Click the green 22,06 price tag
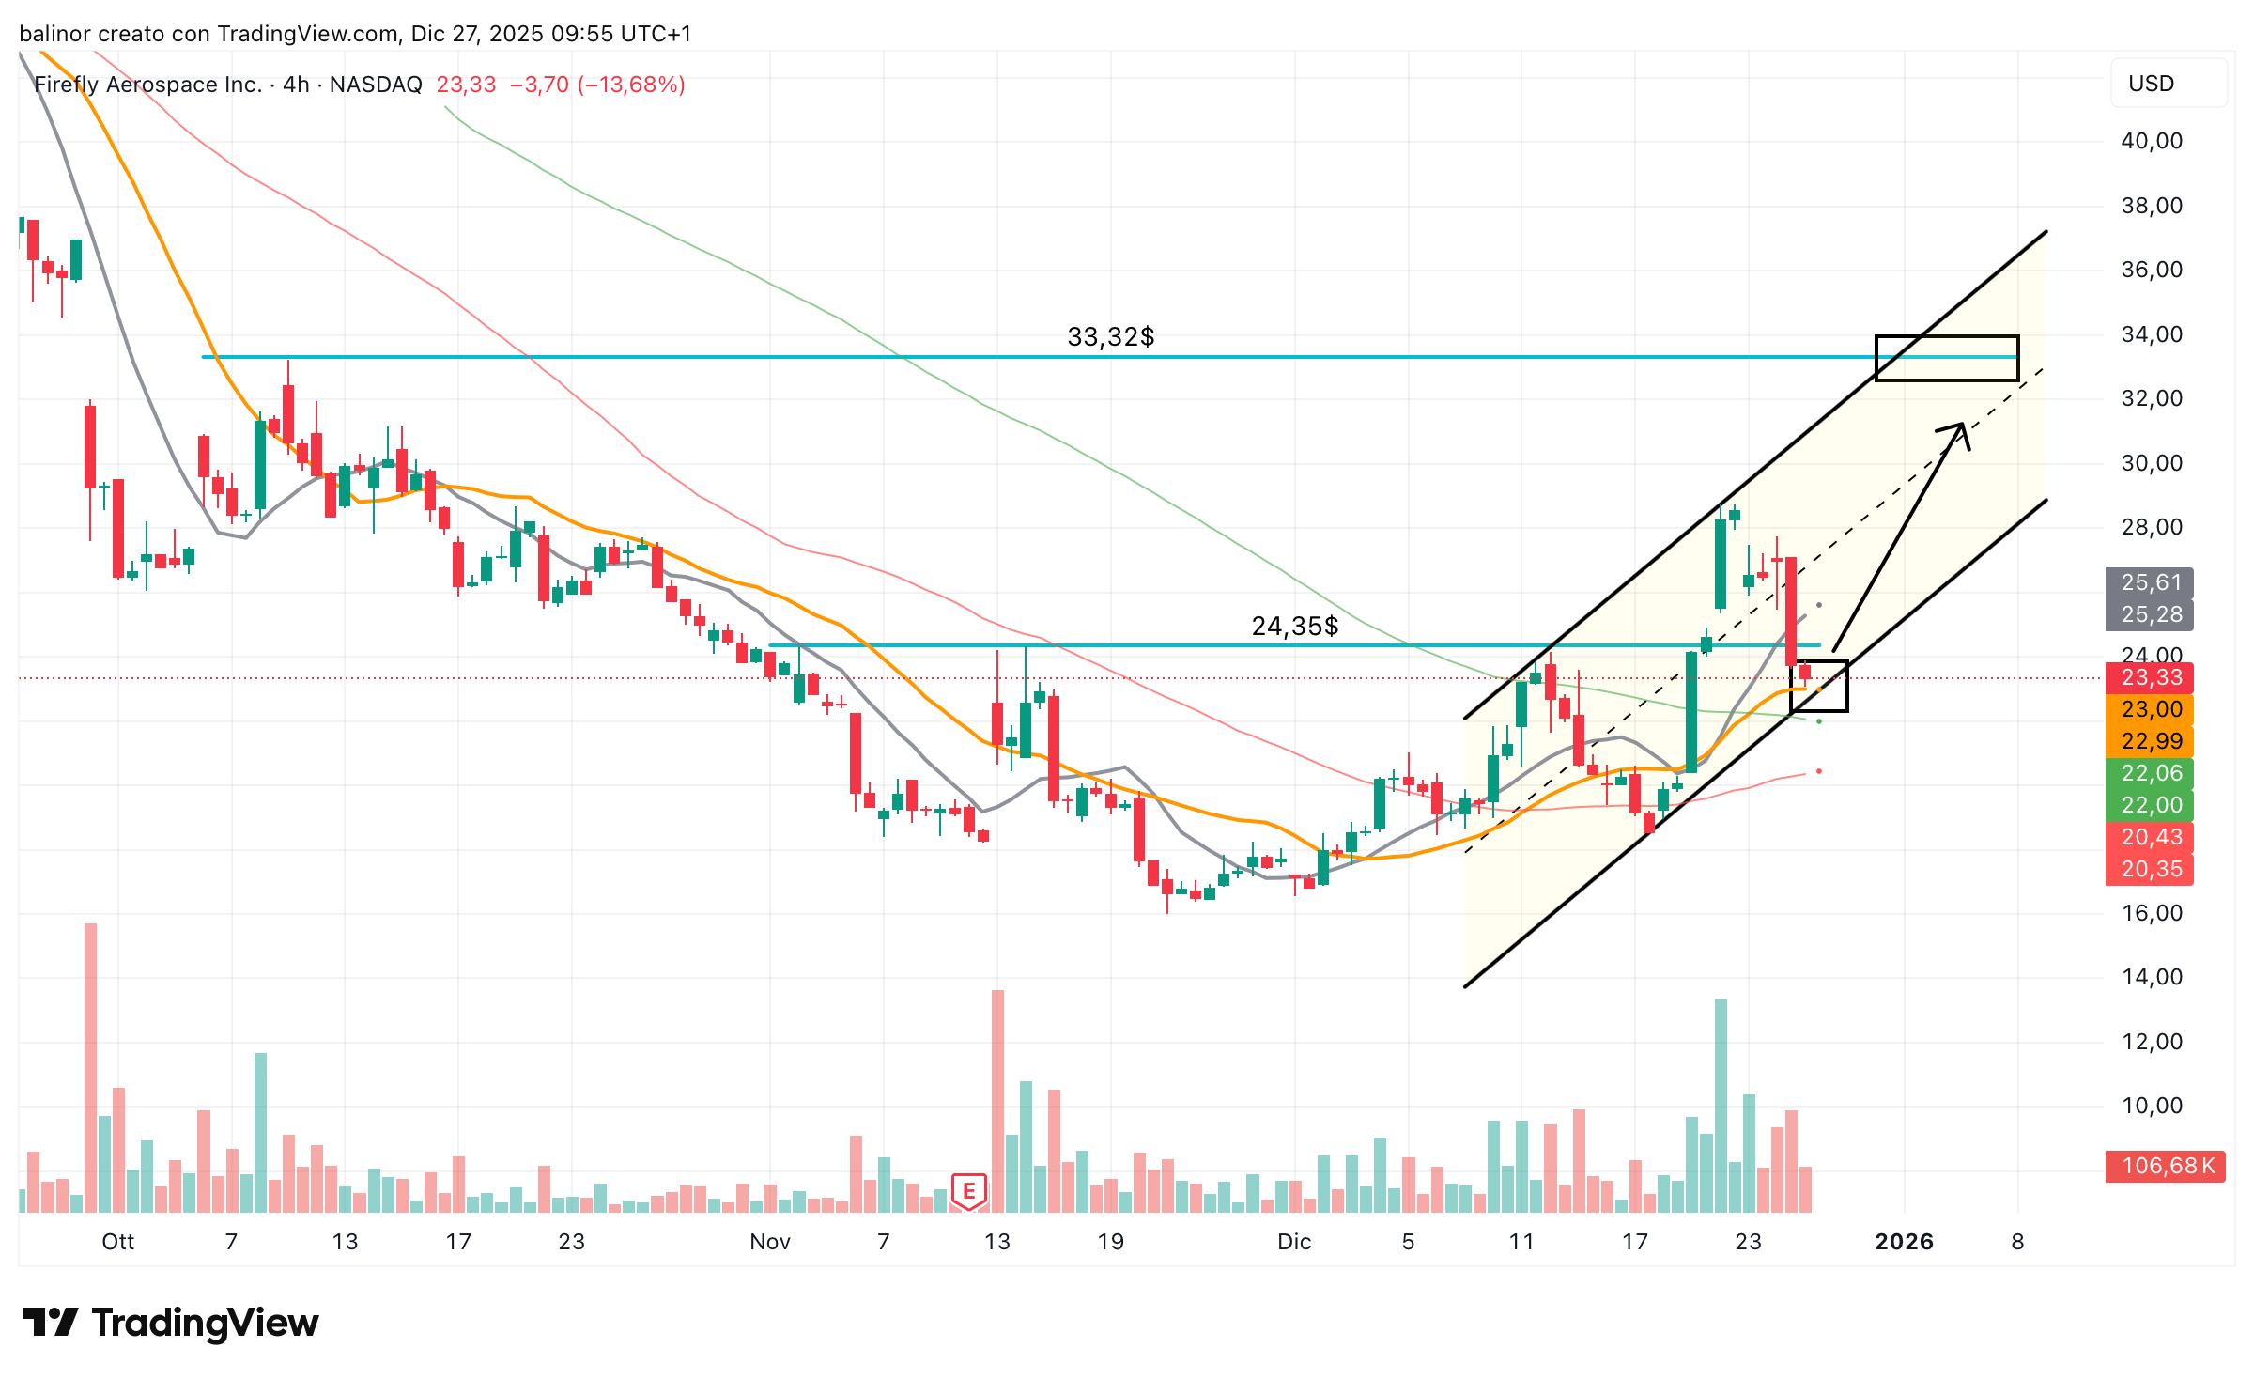Screen dimensions: 2254x1379 2151,773
